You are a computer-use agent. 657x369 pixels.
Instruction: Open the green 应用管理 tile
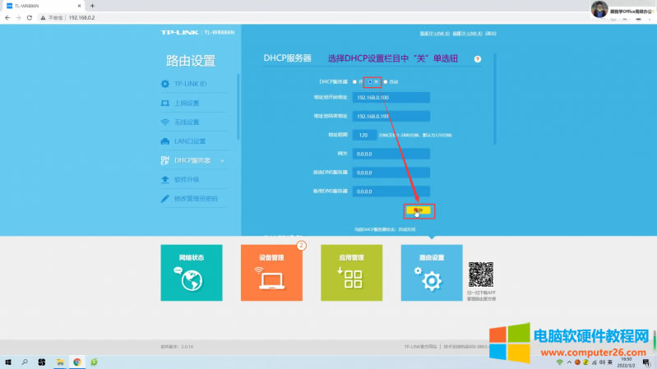pyautogui.click(x=352, y=273)
